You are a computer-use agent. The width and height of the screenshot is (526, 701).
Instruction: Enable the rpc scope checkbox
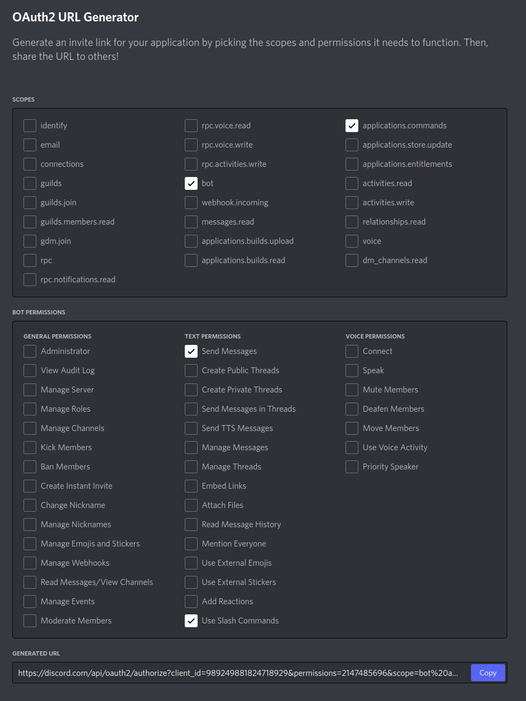(x=30, y=260)
